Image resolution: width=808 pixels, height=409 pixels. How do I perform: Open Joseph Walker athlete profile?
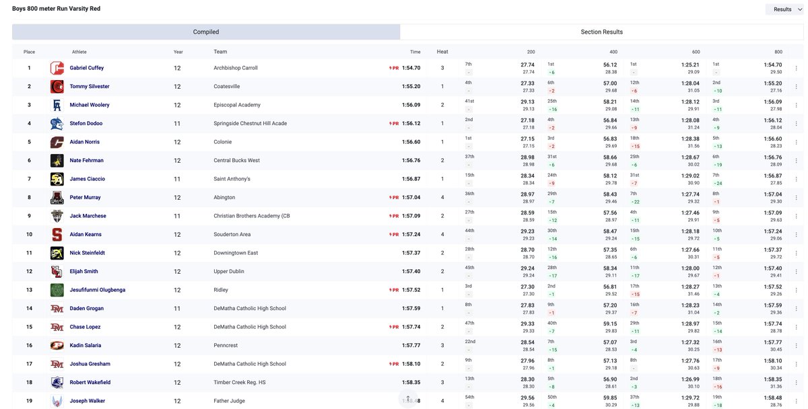pos(88,401)
